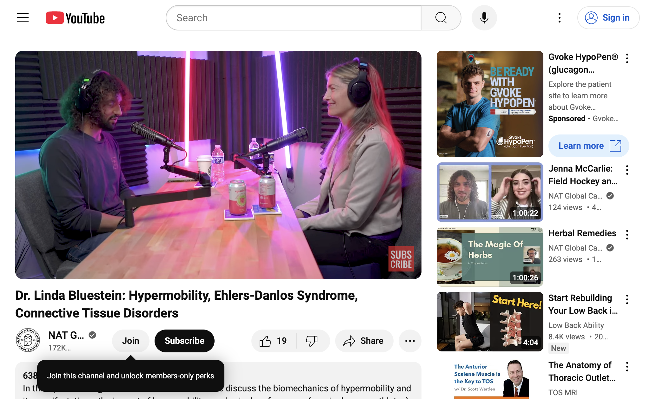Click Low Back Ability channel name
650x399 pixels.
[576, 325]
